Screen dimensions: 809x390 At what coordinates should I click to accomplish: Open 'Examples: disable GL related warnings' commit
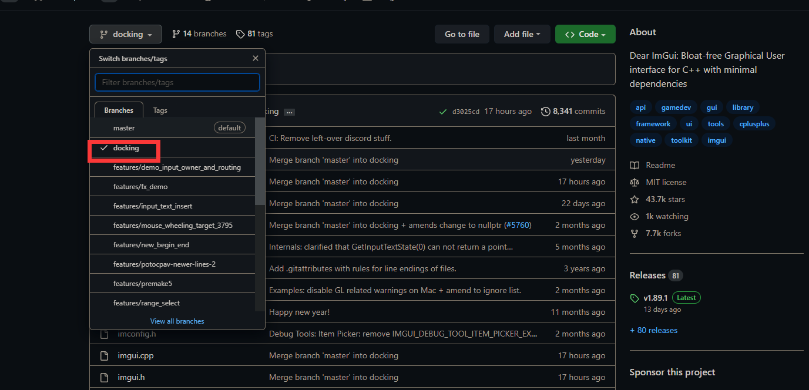[x=395, y=290]
